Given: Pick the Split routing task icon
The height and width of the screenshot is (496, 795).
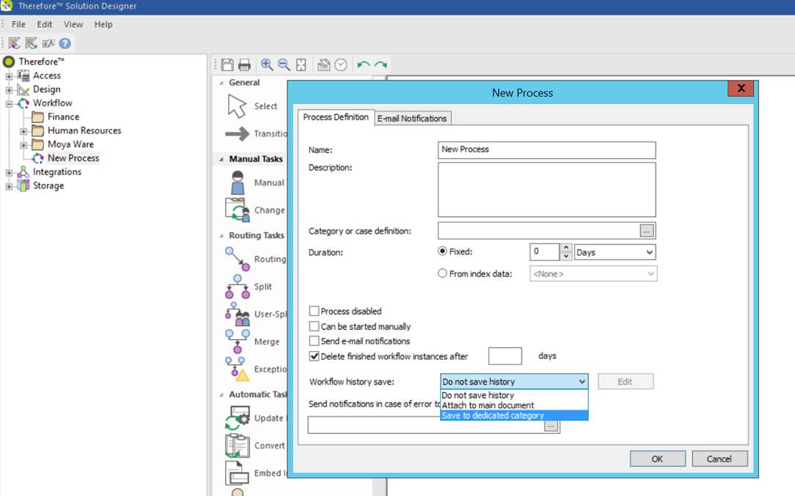Looking at the screenshot, I should click(238, 286).
